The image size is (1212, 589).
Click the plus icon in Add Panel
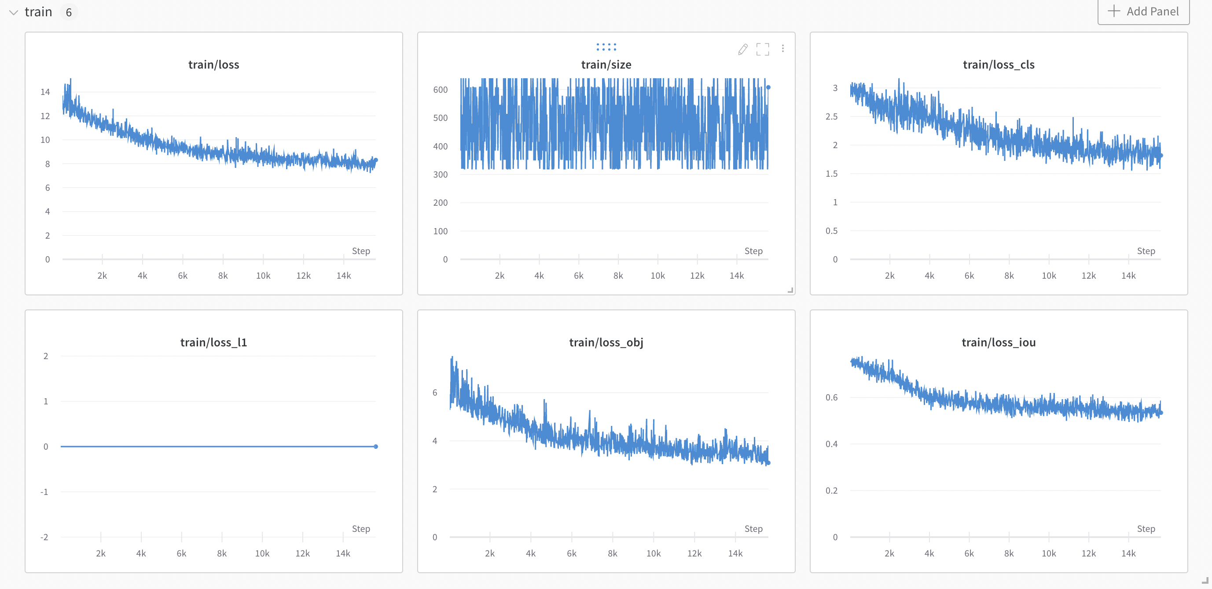pos(1115,11)
